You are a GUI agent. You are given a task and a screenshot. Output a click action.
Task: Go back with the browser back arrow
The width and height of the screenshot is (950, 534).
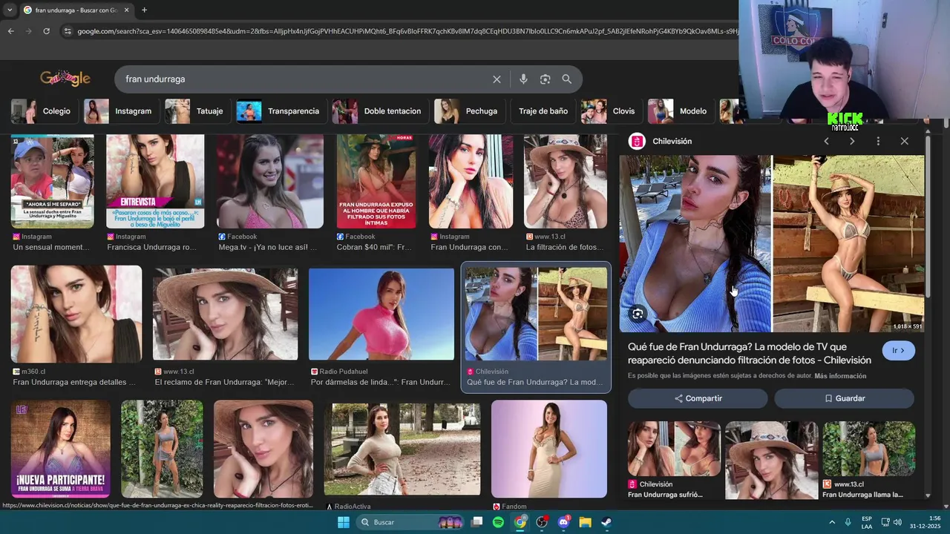pos(10,31)
